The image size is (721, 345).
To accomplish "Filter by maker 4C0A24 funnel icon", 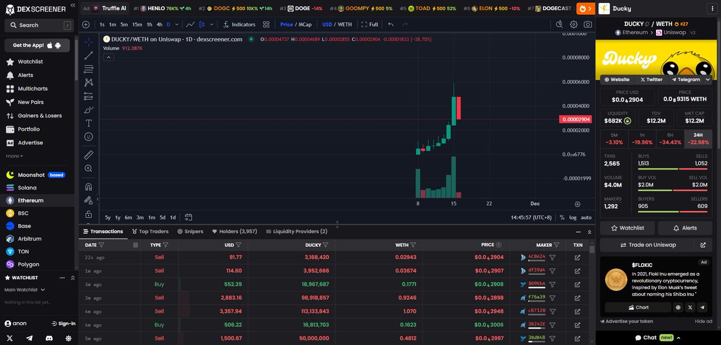I will 552,257.
